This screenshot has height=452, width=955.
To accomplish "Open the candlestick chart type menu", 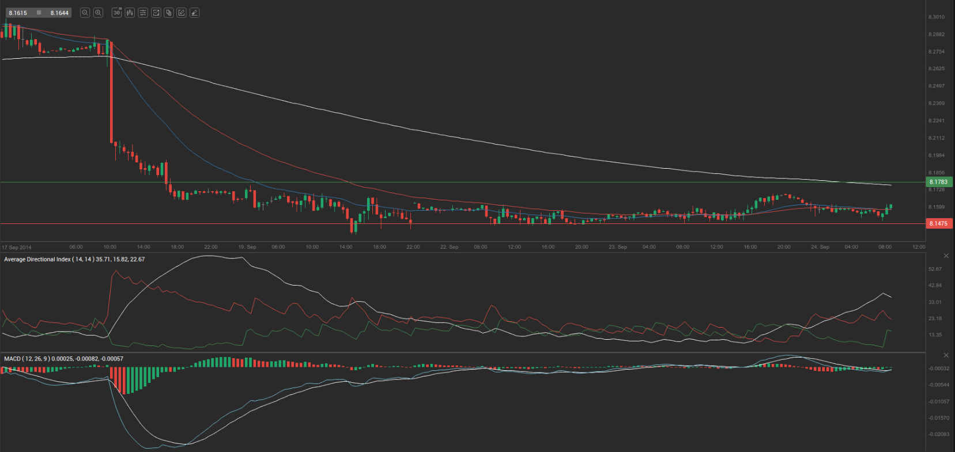I will coord(130,13).
